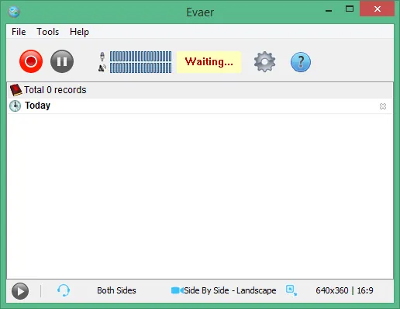Click the clock icon beside Today
Screen dimensions: 400x309
(x=15, y=106)
